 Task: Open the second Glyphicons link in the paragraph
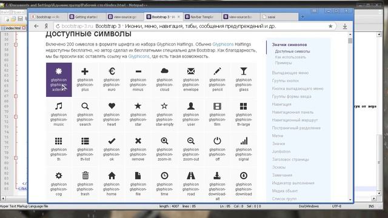139,56
